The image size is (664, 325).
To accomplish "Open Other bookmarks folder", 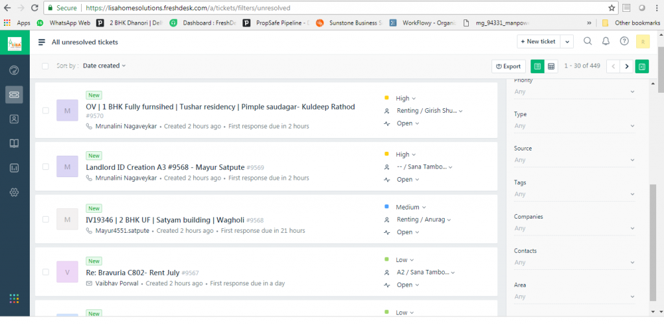I will pyautogui.click(x=630, y=23).
